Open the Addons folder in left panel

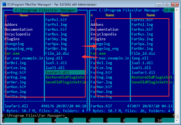pos(11,25)
